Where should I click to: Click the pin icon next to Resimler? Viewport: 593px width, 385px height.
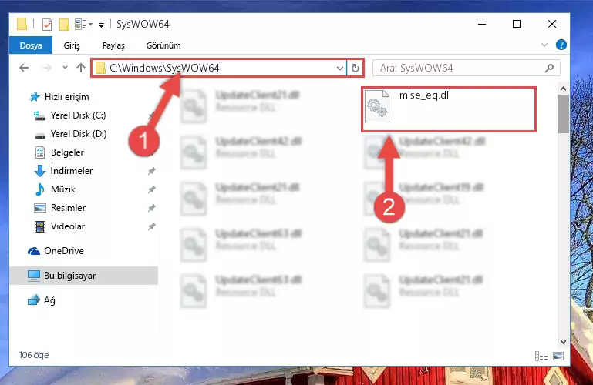coord(152,208)
